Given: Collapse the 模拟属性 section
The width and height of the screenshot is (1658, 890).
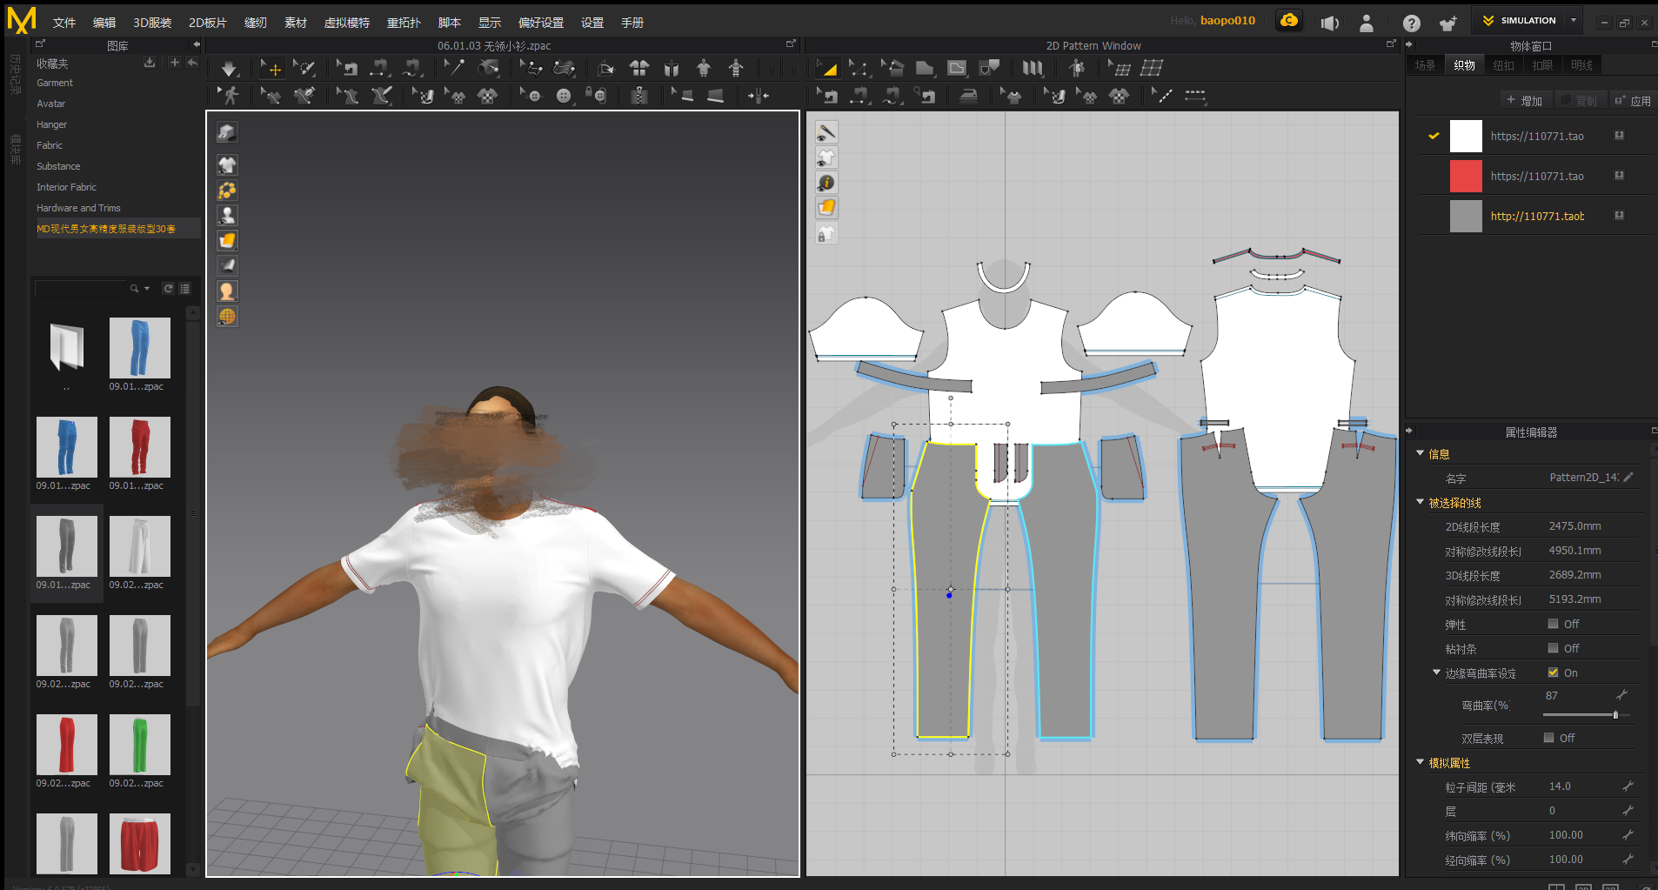Looking at the screenshot, I should pos(1421,762).
